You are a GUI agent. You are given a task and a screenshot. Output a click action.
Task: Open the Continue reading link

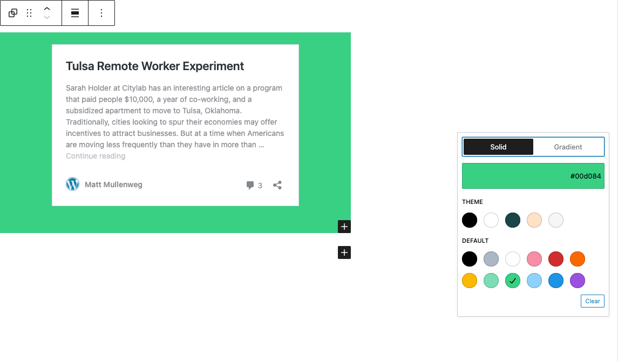click(95, 156)
